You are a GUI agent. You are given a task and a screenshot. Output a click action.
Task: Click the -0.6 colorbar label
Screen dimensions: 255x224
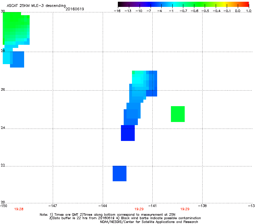click(194, 11)
